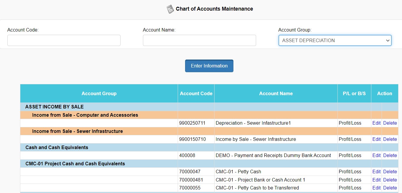
Task: Delete account 9900150710 entry
Action: pyautogui.click(x=390, y=139)
